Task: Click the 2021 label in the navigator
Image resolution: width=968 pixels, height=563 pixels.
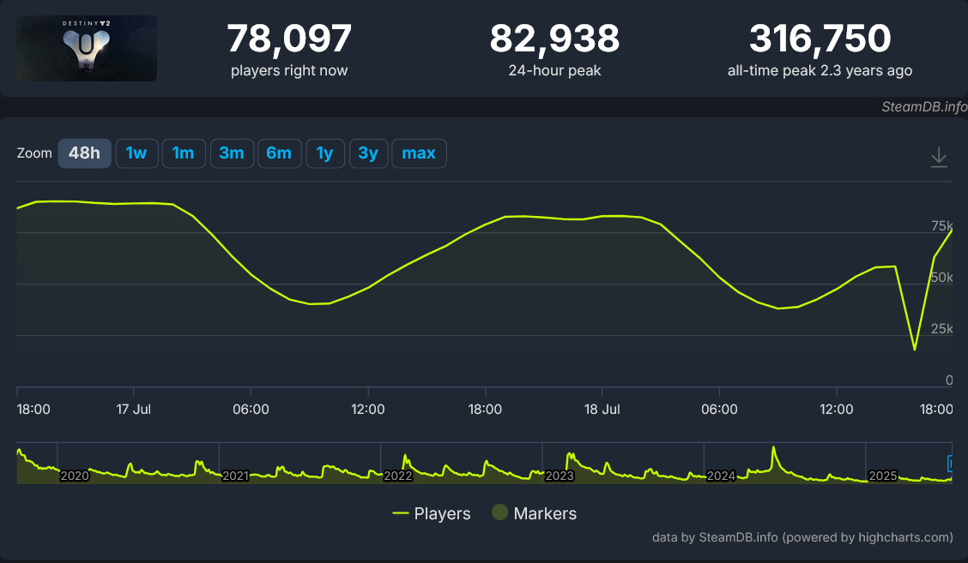Action: click(x=235, y=476)
